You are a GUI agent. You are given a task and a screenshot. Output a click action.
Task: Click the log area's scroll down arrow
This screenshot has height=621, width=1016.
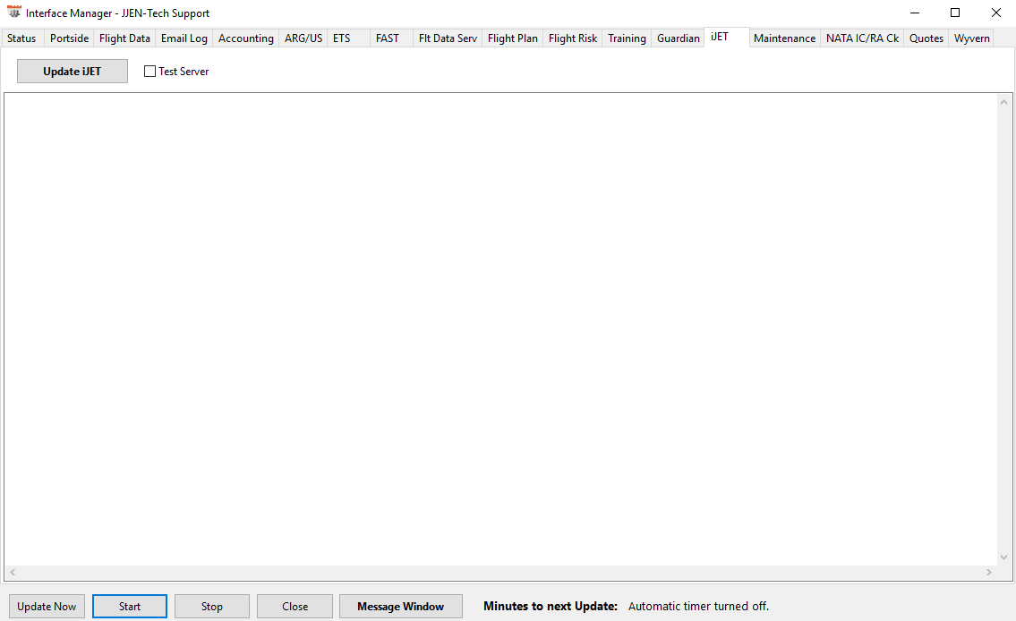[x=1003, y=557]
